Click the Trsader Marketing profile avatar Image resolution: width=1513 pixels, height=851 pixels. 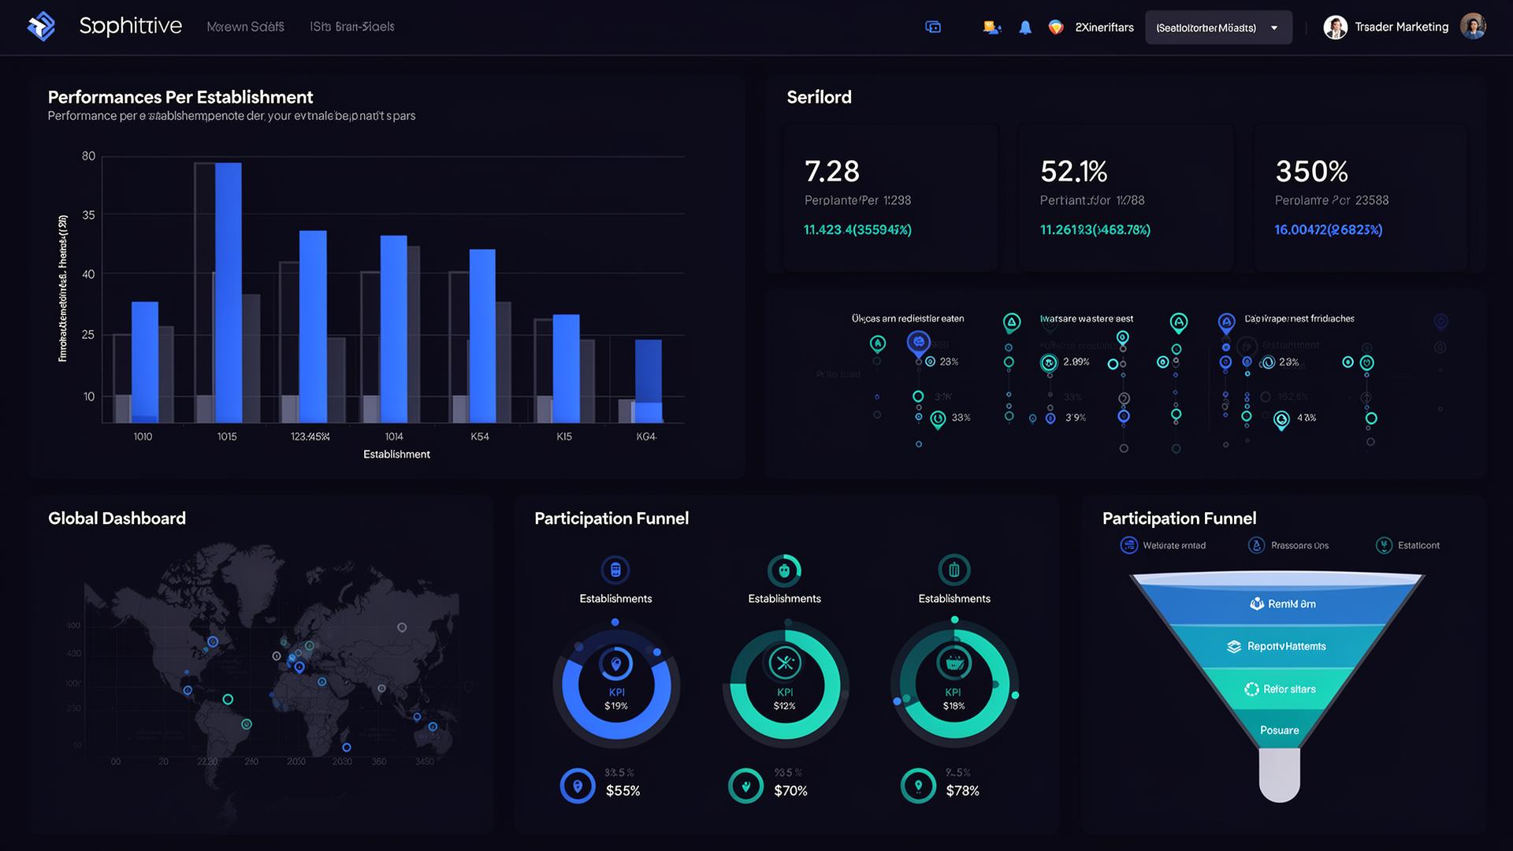point(1335,28)
